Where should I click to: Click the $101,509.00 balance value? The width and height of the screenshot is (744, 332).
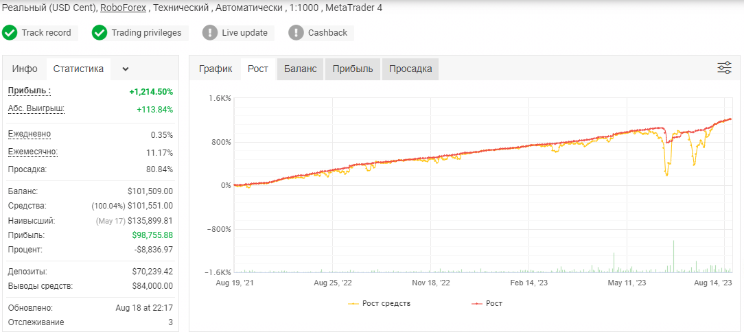(150, 191)
